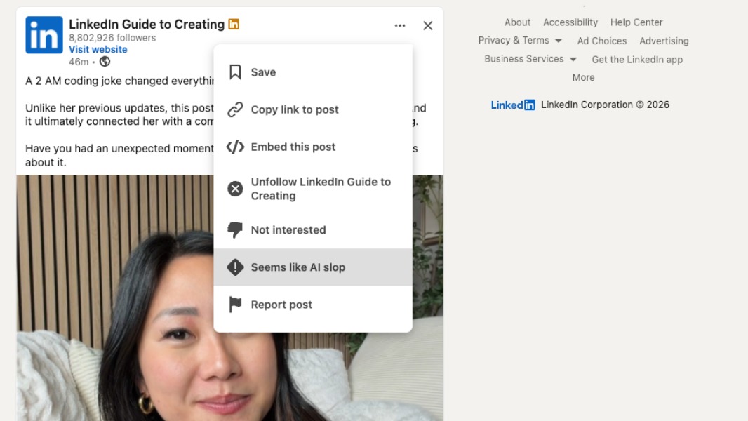
Task: Open the Accessibility footer link
Action: 570,22
